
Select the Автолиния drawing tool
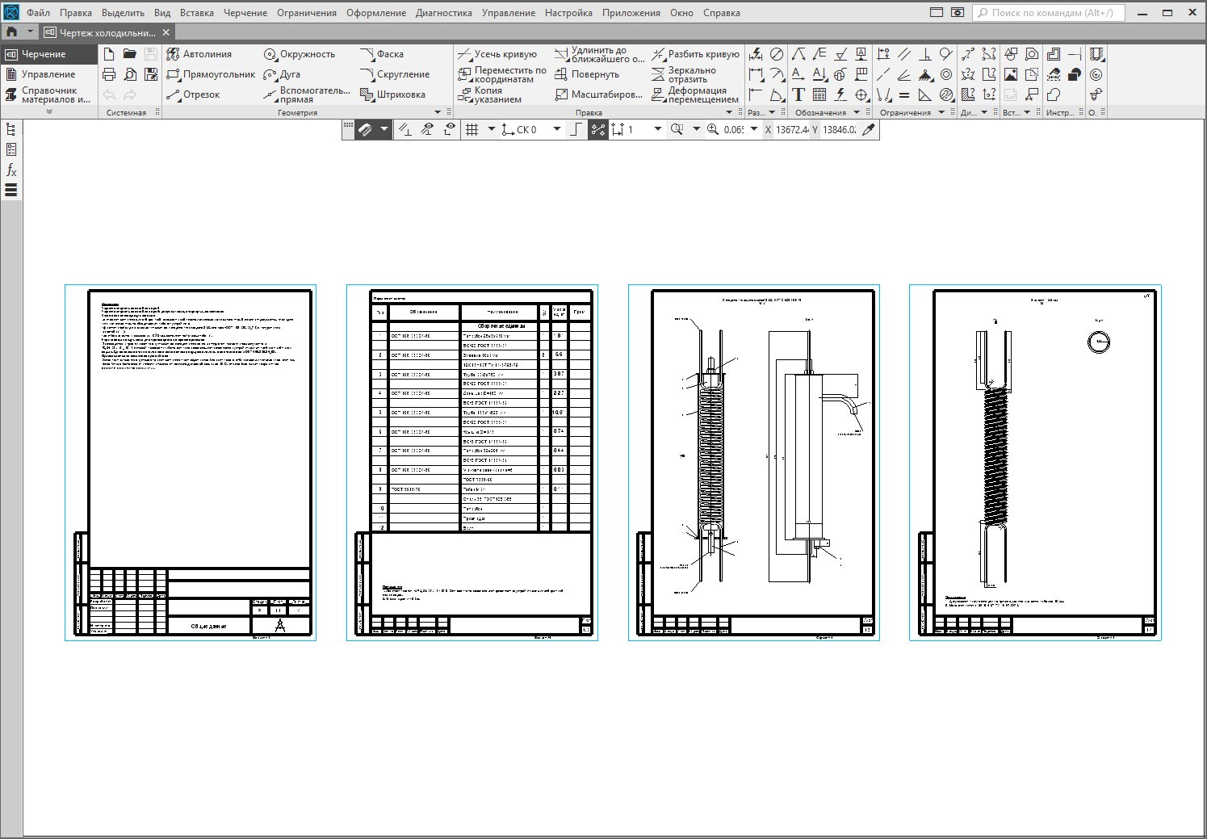pos(199,54)
